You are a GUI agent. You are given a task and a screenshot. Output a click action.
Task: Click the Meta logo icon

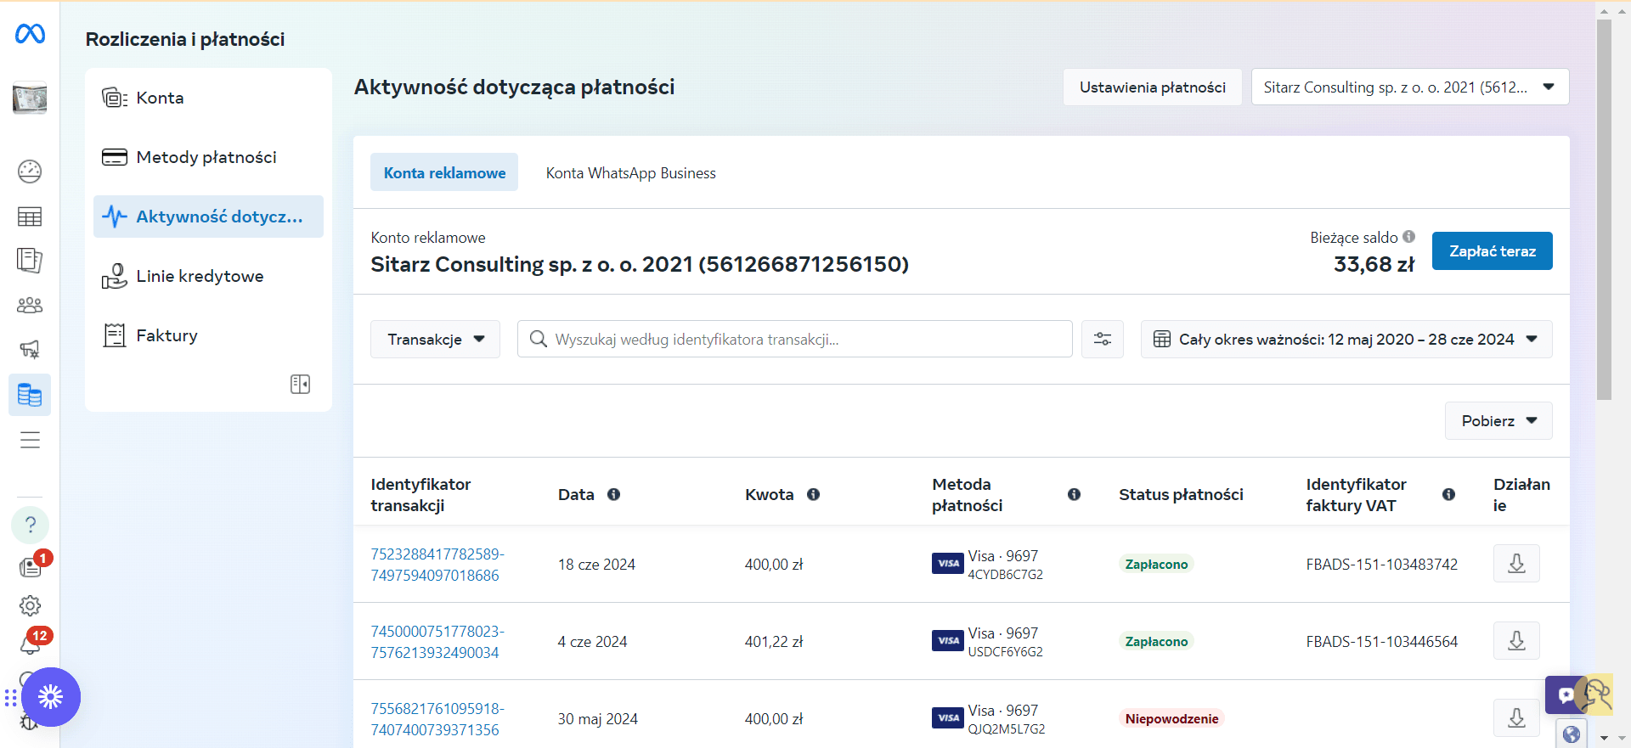tap(30, 34)
